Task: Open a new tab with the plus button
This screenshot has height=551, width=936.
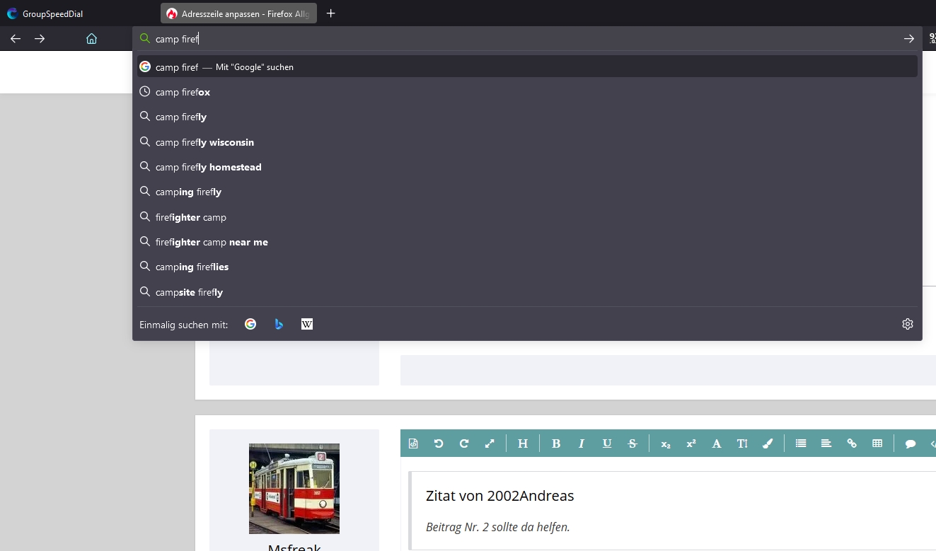Action: pos(331,13)
